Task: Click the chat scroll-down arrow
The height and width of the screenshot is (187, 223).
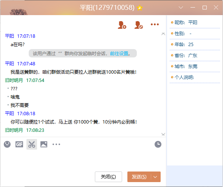Action: 163,134
